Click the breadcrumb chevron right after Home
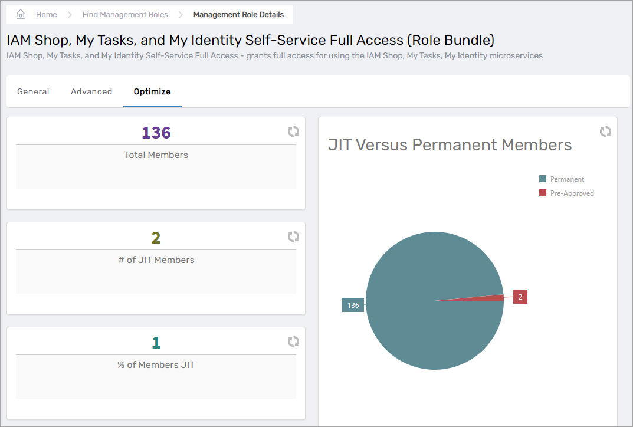 click(x=70, y=15)
